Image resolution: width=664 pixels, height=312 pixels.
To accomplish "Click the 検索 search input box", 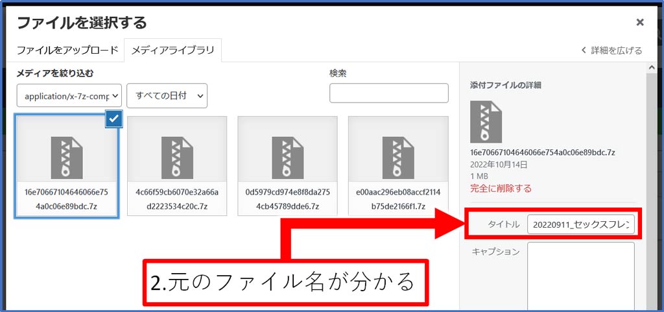I will (x=388, y=93).
